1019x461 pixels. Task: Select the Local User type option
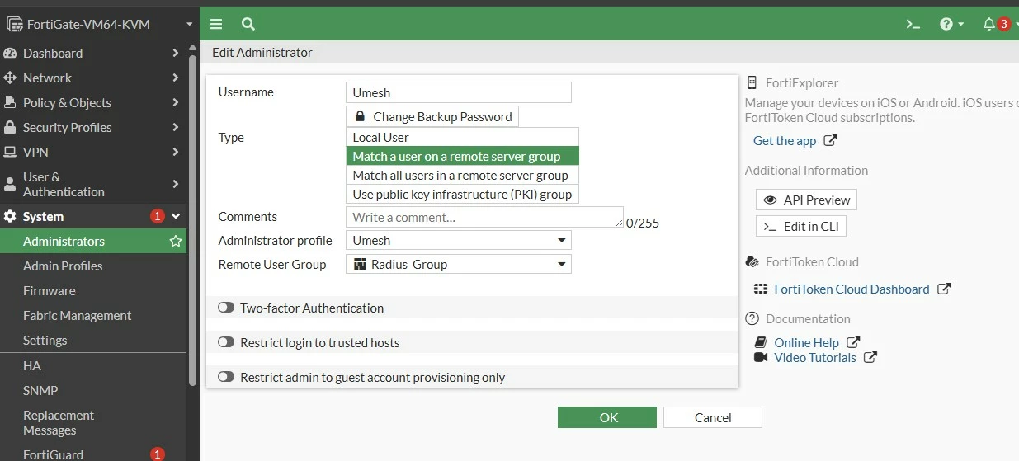pos(462,137)
